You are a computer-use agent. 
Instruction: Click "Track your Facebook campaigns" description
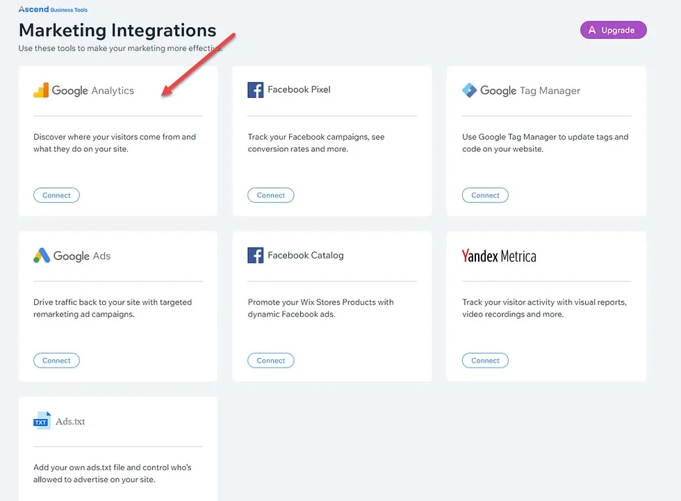[x=316, y=143]
